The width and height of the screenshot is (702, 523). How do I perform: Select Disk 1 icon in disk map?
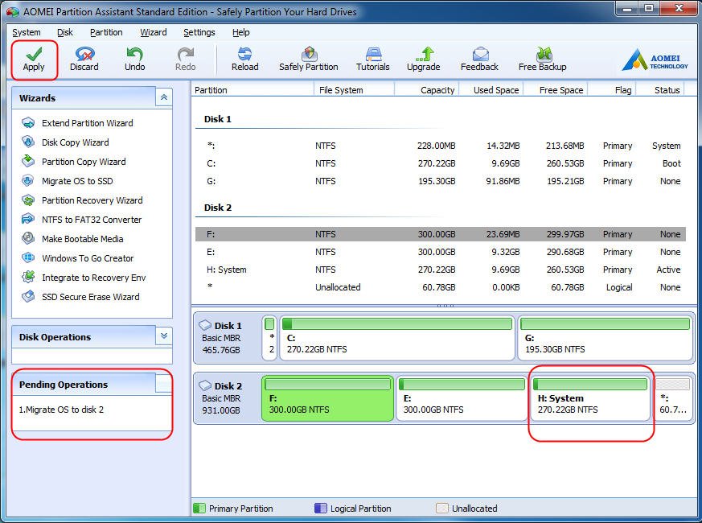coord(205,325)
